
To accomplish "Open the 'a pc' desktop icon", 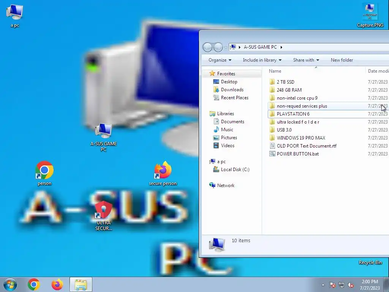I will coord(15,15).
